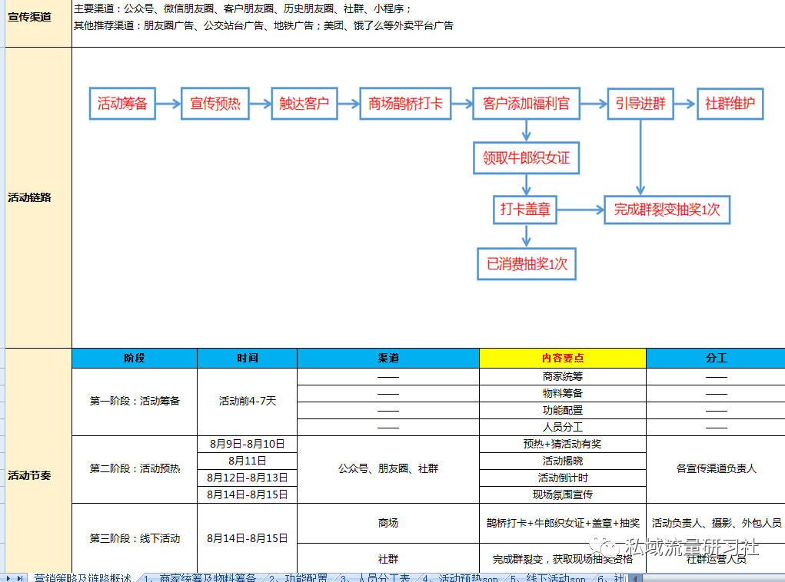The width and height of the screenshot is (785, 582).
Task: Select the 活动倒计时 cell
Action: point(563,478)
